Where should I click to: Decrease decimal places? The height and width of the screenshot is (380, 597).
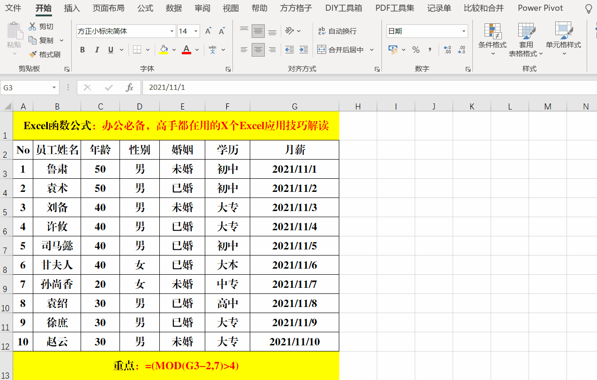462,50
